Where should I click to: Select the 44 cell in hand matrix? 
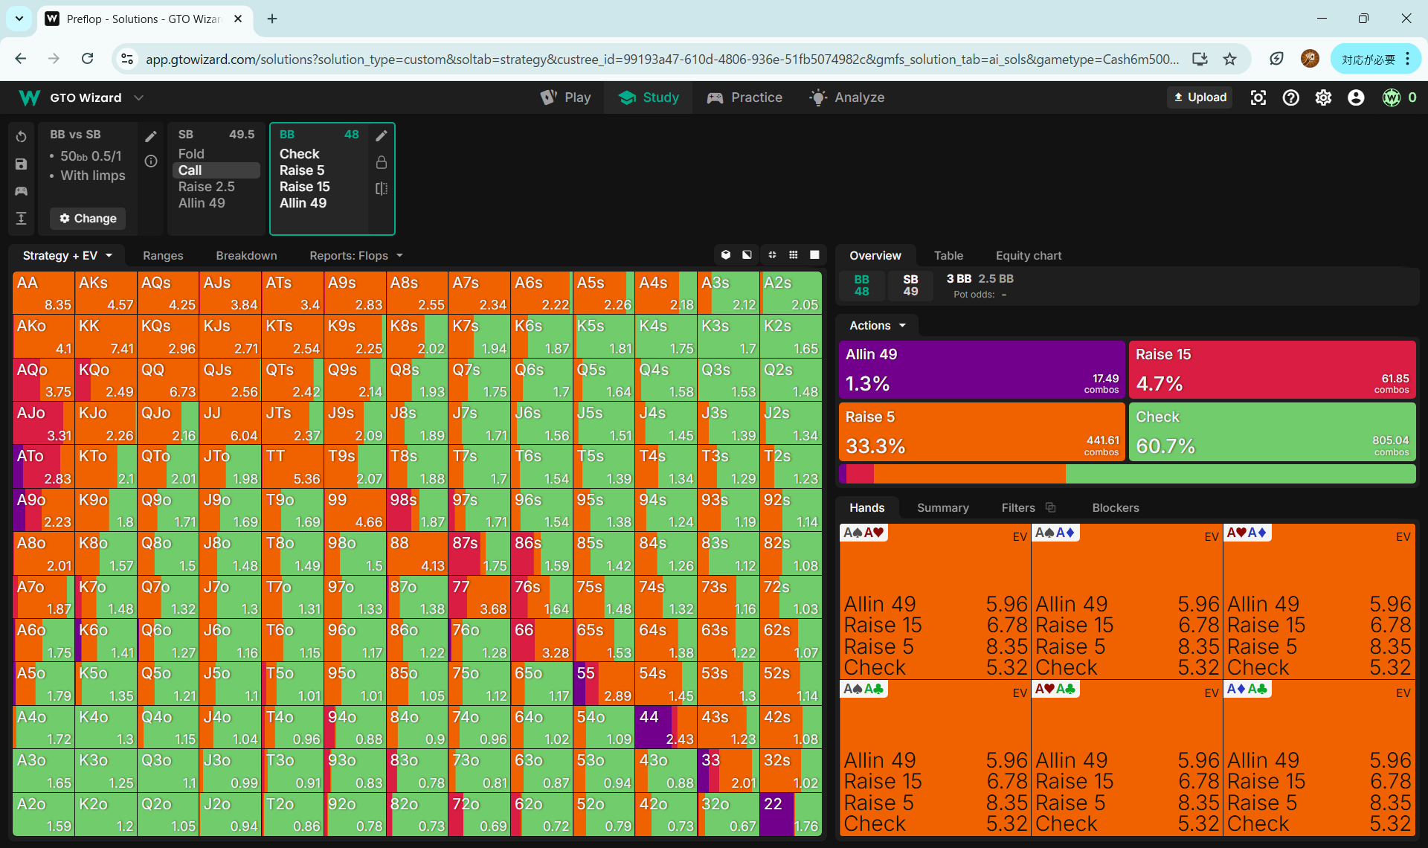point(666,727)
